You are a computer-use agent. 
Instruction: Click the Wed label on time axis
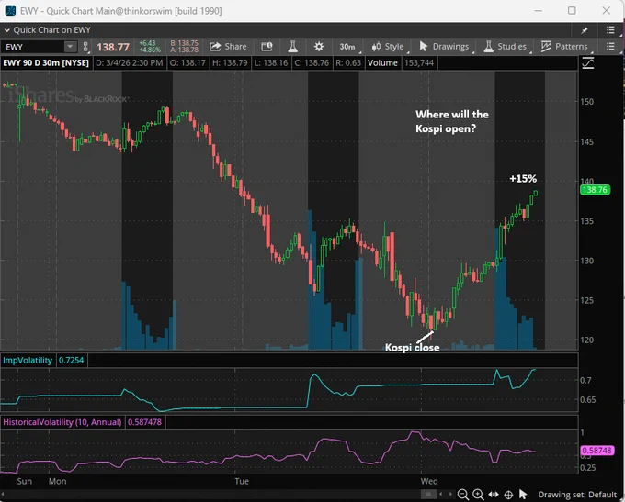(429, 481)
